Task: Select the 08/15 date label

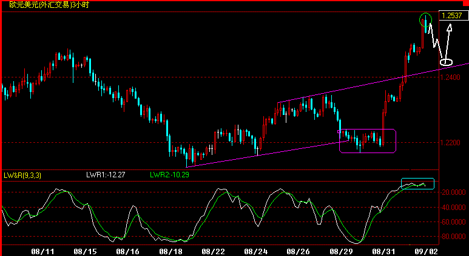Action: click(x=86, y=251)
